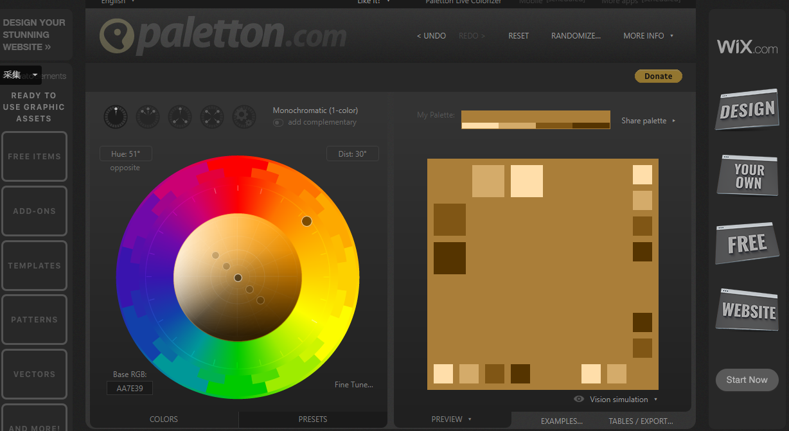Image resolution: width=789 pixels, height=431 pixels.
Task: Click the DESIGN banner graphic in the Wix ad
Action: point(747,110)
